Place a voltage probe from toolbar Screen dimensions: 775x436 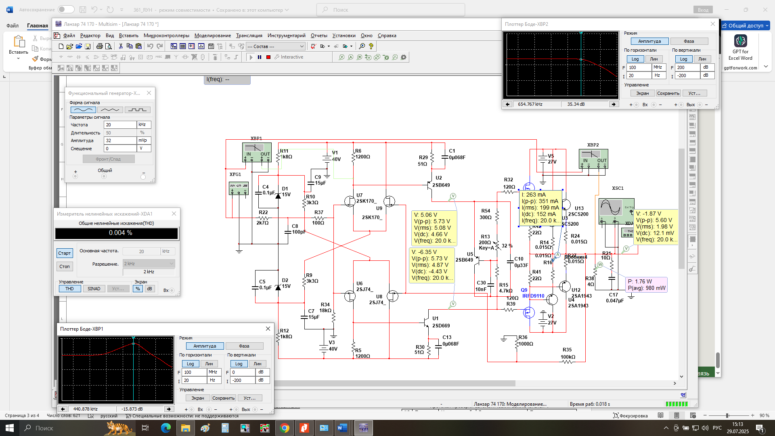point(342,57)
